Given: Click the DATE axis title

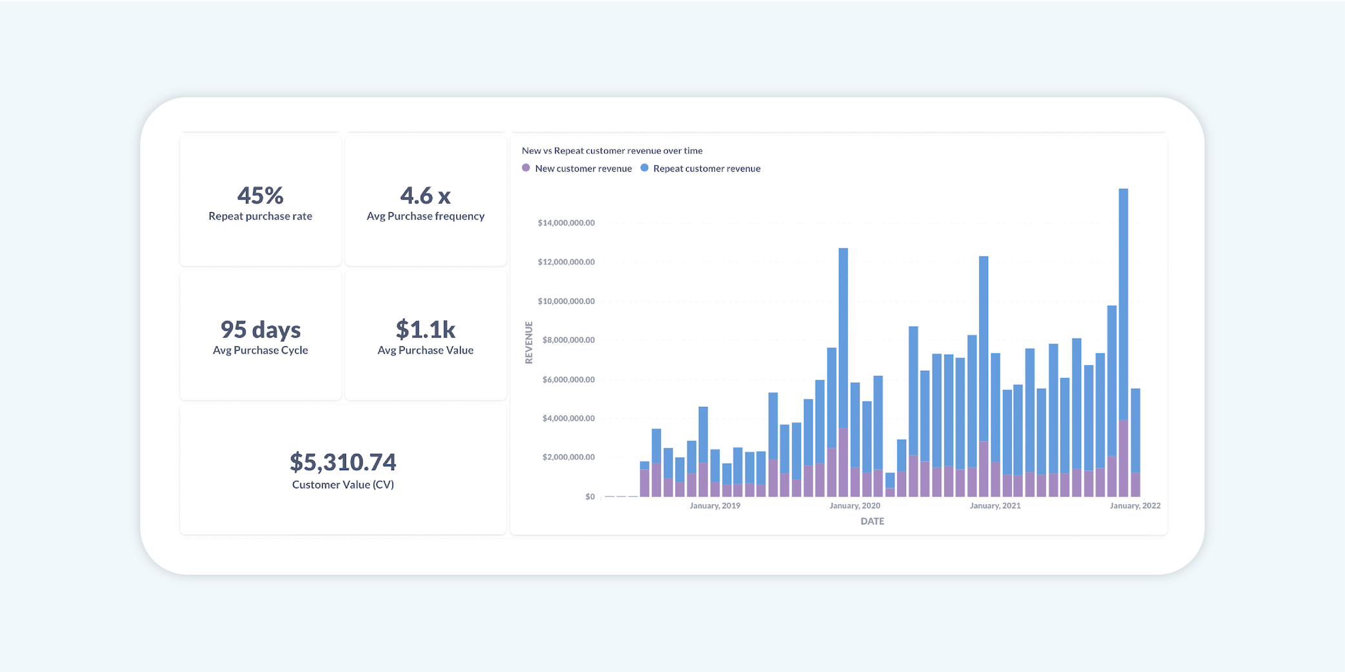Looking at the screenshot, I should click(872, 521).
